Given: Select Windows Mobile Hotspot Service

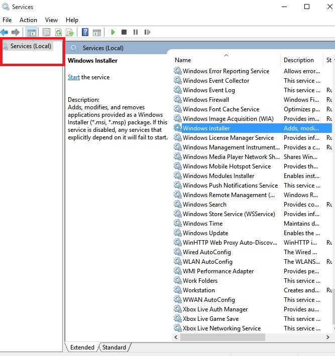Looking at the screenshot, I should click(253, 166).
